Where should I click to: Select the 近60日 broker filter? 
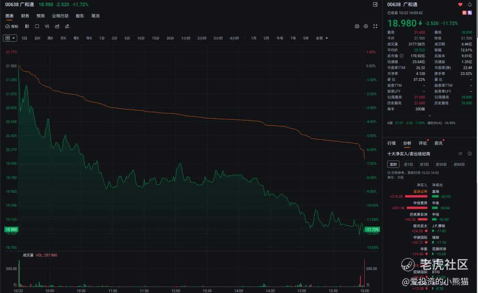pyautogui.click(x=459, y=164)
